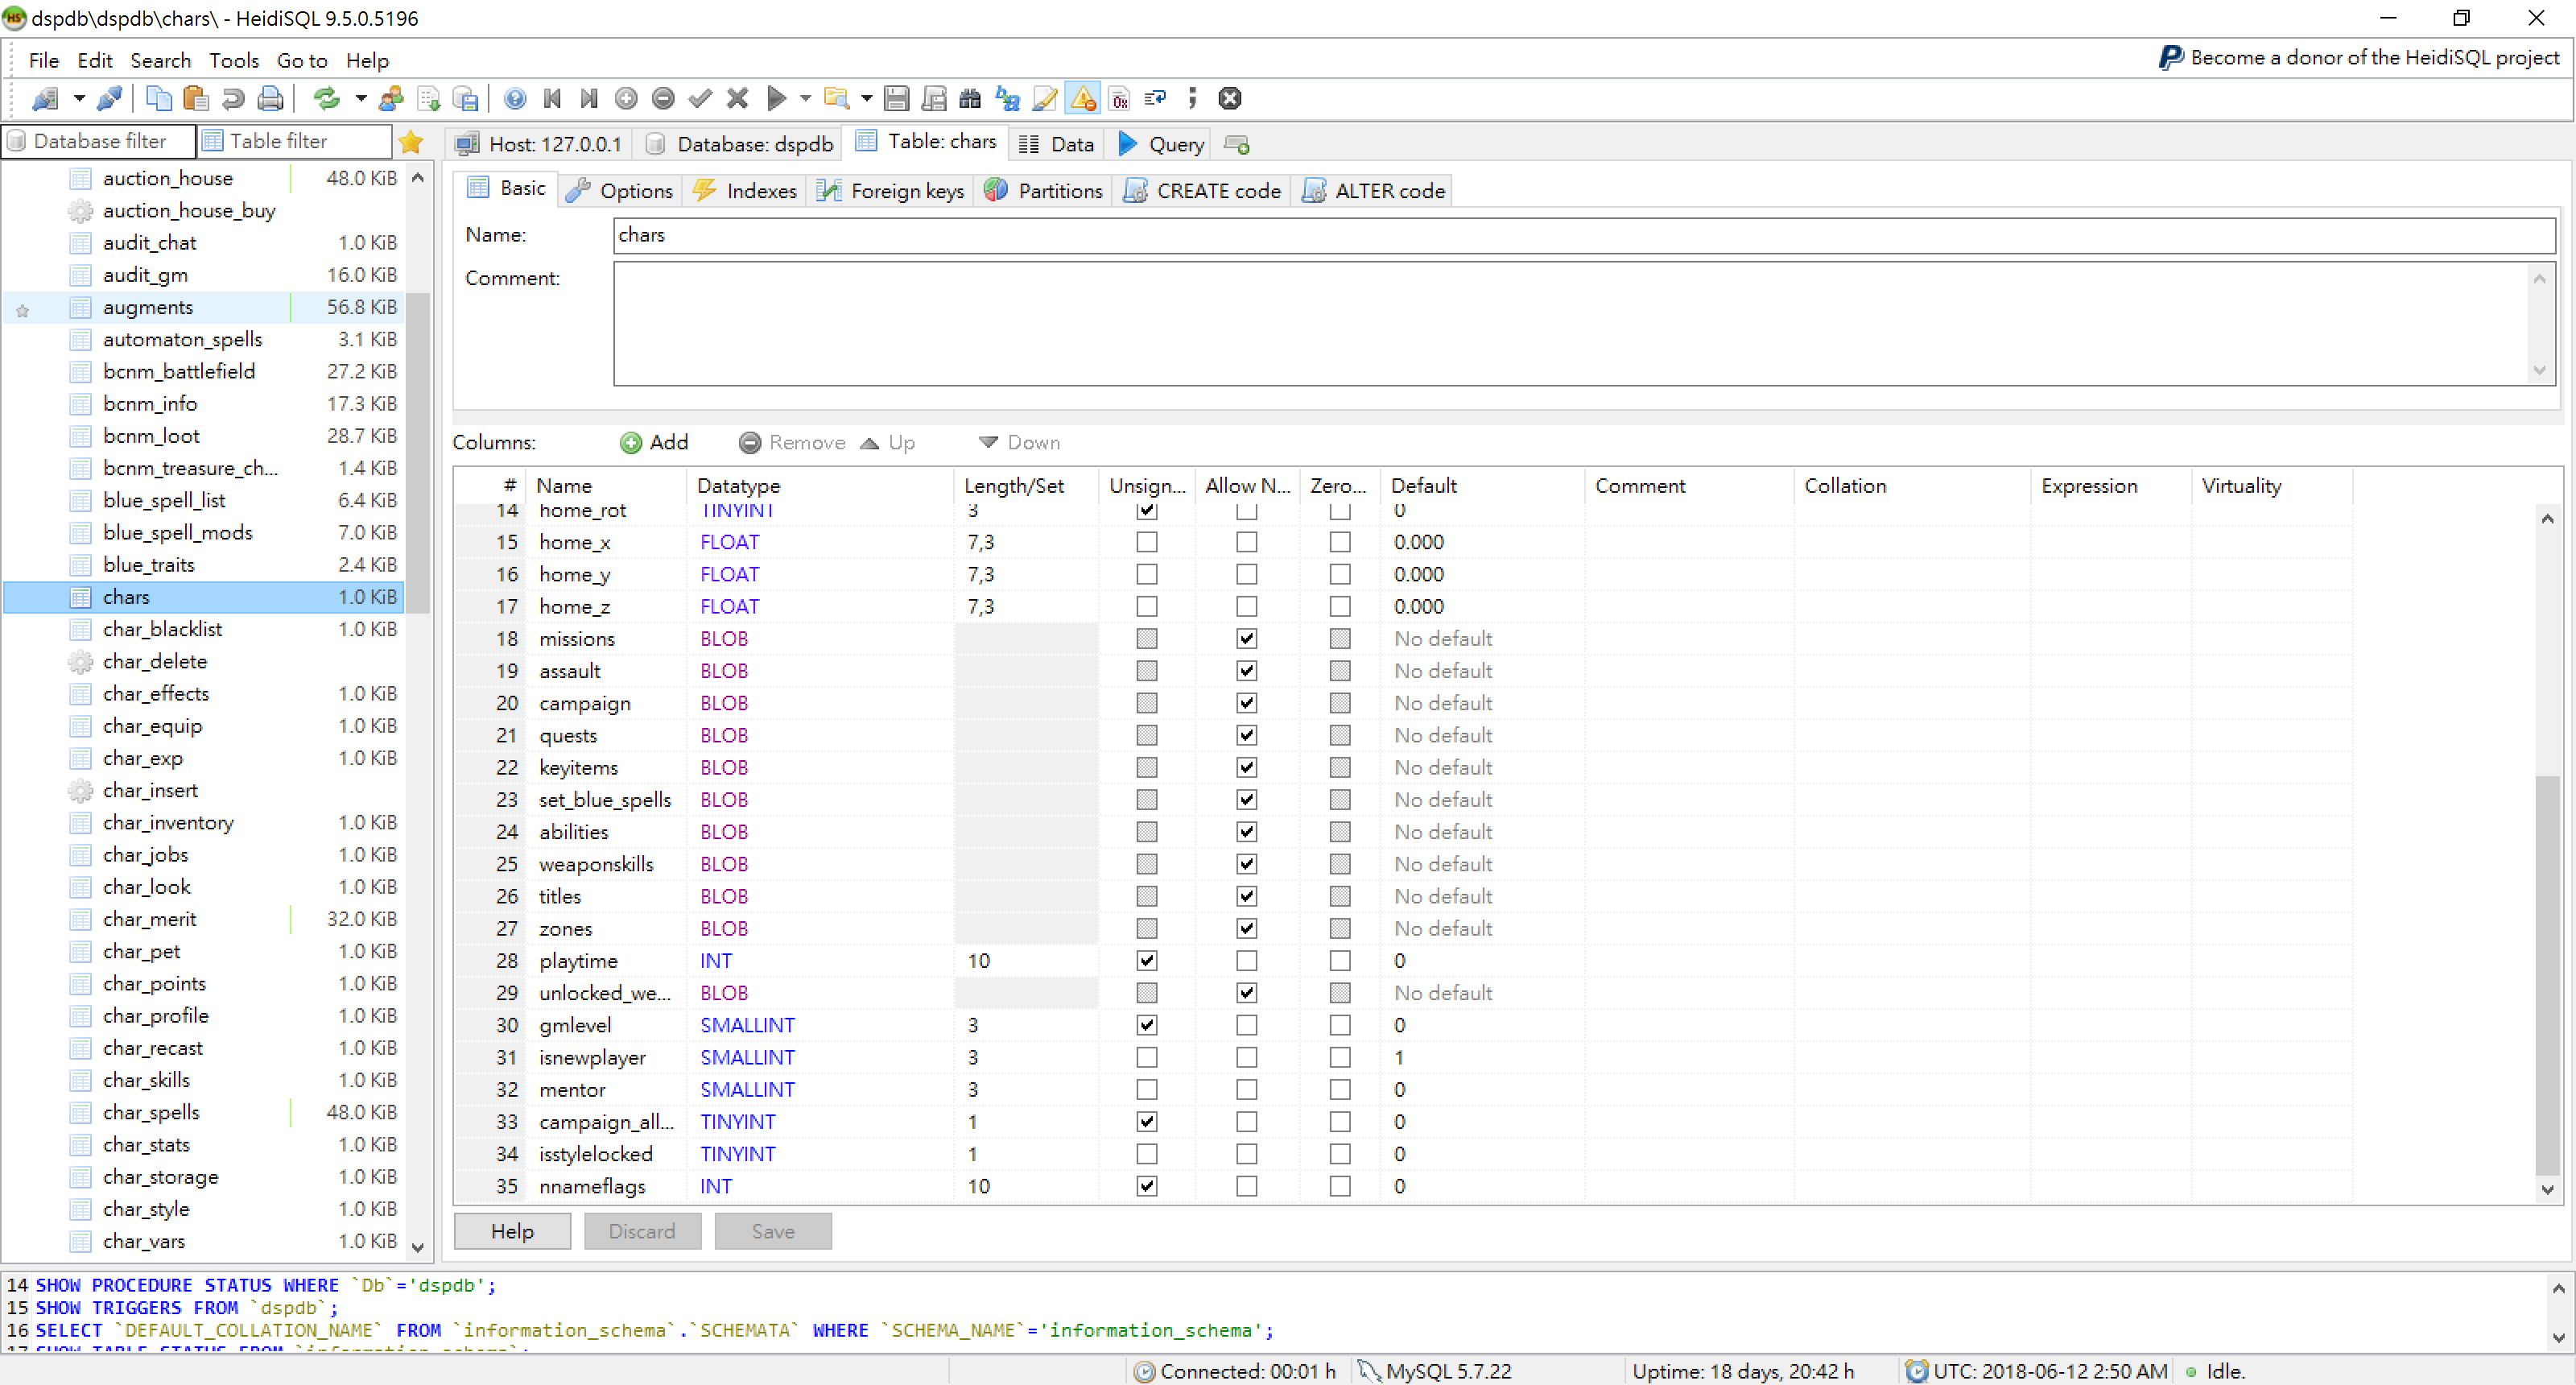Enable Zerofill for gmlevel column
The width and height of the screenshot is (2576, 1385).
click(x=1339, y=1025)
